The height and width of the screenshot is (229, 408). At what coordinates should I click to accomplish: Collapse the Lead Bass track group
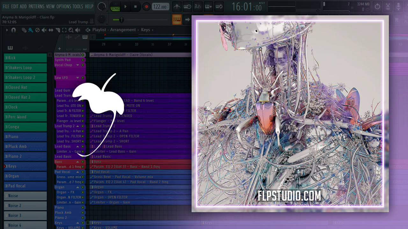point(77,146)
